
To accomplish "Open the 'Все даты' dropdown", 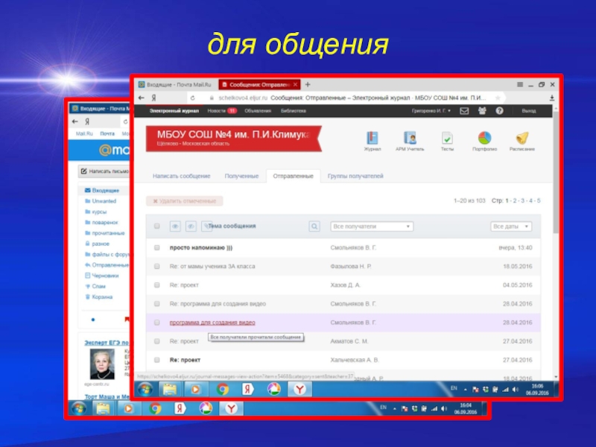I will (511, 226).
